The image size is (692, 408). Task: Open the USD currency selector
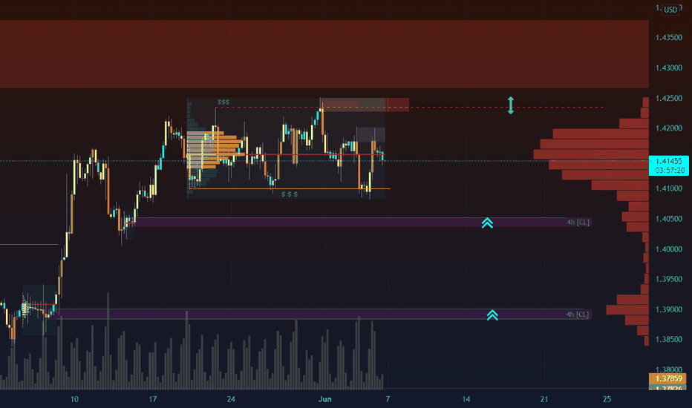click(670, 10)
